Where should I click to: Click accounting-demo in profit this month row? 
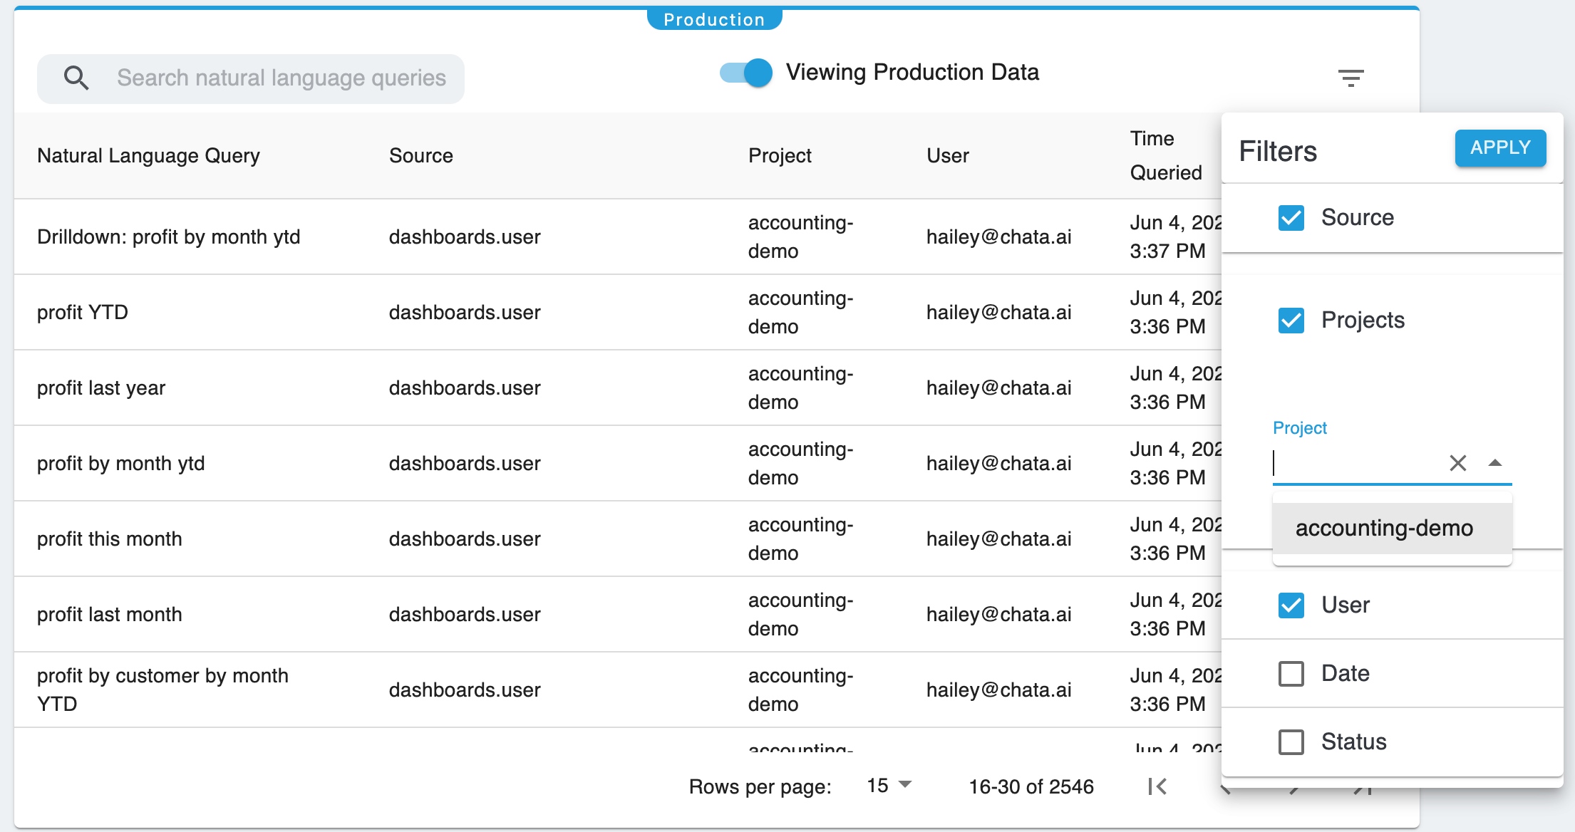coord(801,539)
